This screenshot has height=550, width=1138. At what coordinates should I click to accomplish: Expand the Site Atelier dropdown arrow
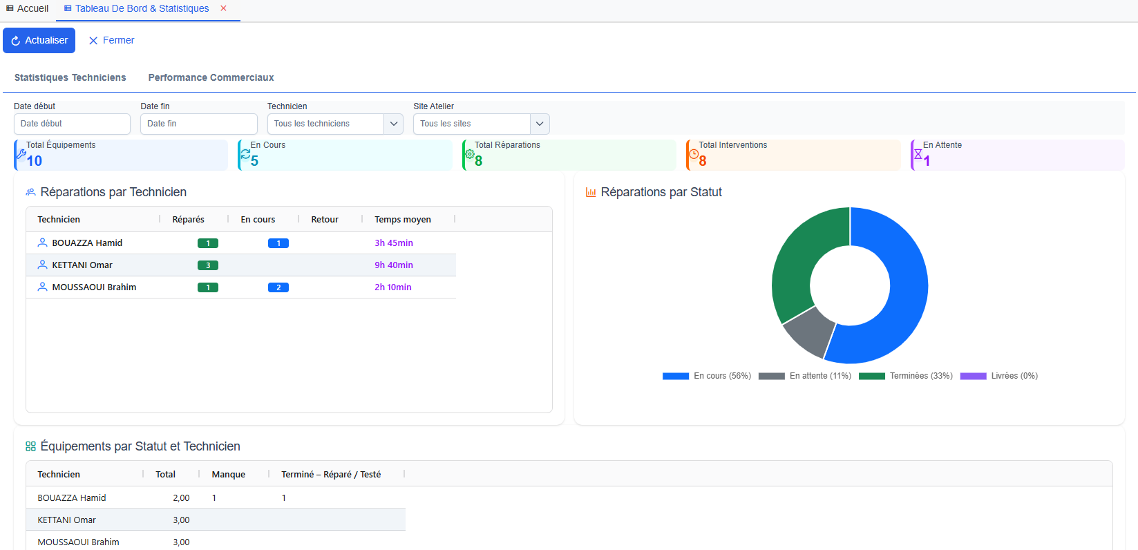[540, 124]
